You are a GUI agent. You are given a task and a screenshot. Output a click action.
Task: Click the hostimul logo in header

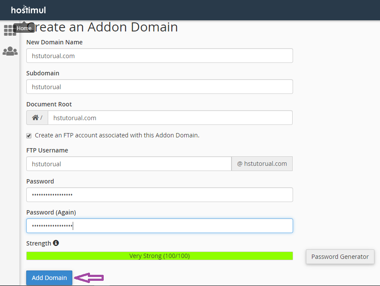28,9
